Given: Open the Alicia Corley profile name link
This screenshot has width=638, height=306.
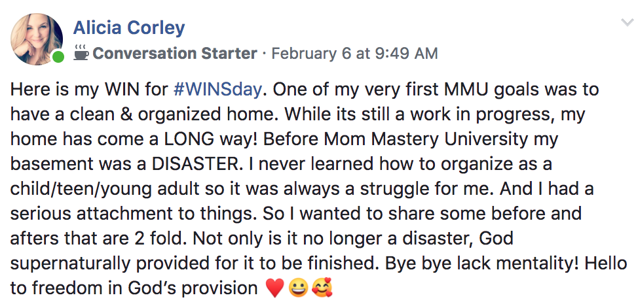Looking at the screenshot, I should [129, 28].
